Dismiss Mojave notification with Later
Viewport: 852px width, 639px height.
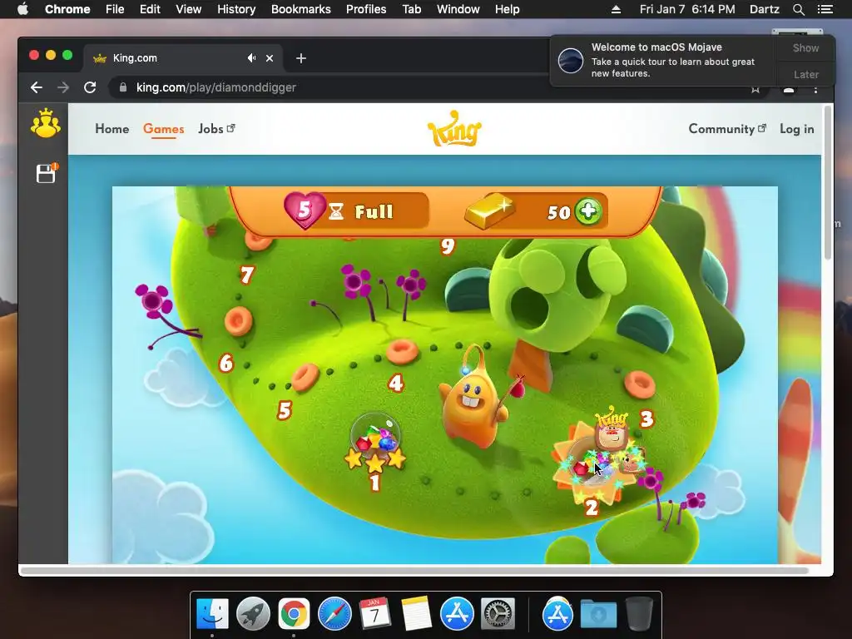pyautogui.click(x=805, y=74)
